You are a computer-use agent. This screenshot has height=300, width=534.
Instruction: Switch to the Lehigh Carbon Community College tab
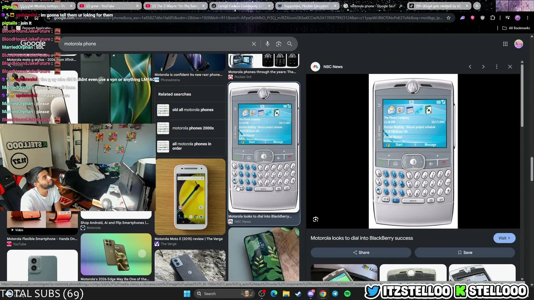point(242,6)
